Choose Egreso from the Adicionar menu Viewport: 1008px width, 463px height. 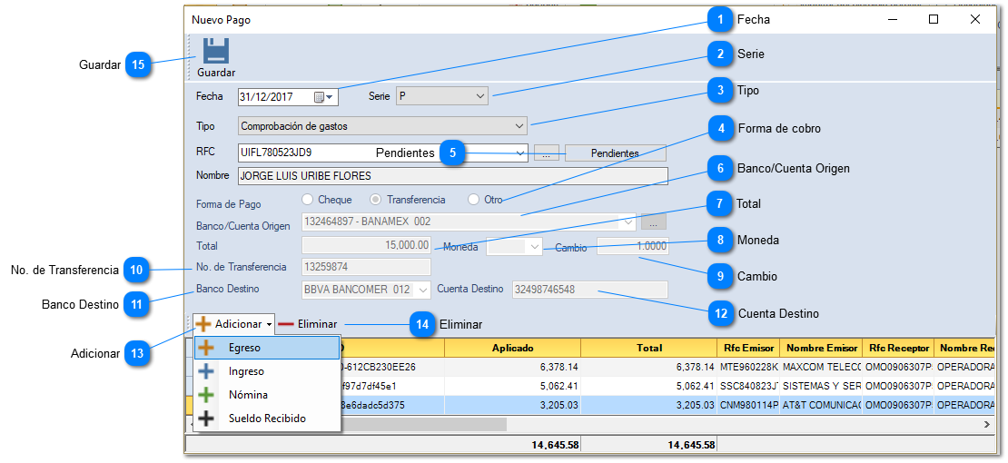[x=244, y=348]
